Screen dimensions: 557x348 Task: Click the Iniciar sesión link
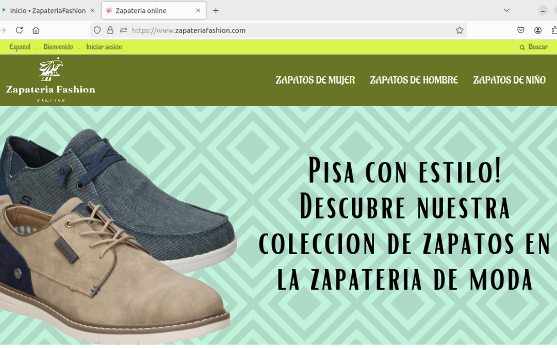(104, 47)
